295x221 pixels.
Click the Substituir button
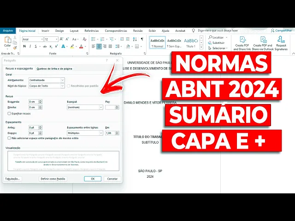(x=216, y=43)
